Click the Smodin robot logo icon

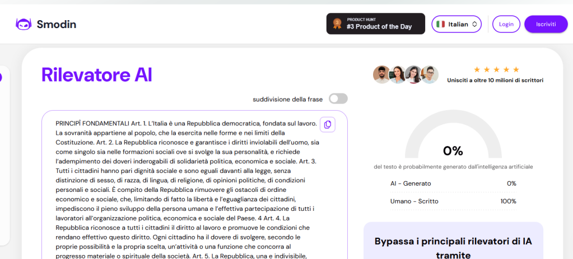pyautogui.click(x=24, y=24)
